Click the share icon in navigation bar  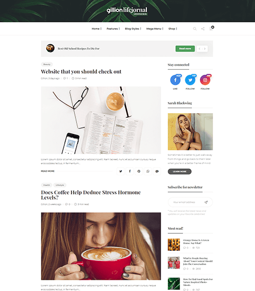(x=203, y=29)
